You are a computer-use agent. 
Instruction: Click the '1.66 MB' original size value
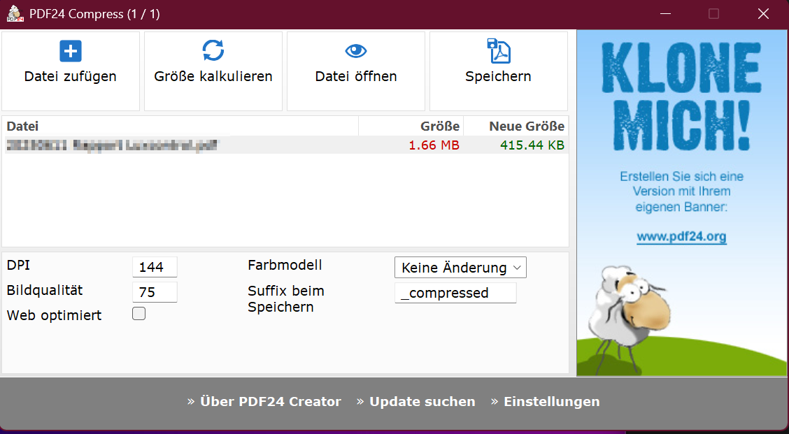(x=434, y=145)
